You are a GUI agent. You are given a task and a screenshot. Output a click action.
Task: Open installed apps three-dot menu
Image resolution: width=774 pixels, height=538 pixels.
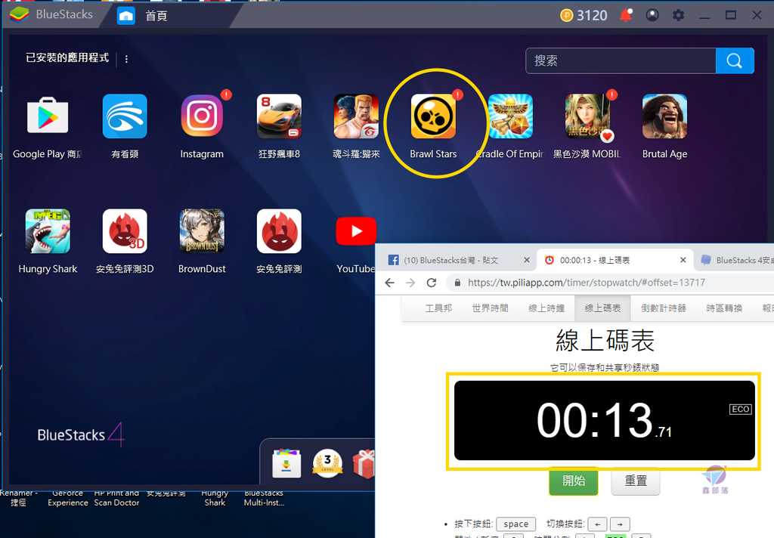tap(126, 59)
